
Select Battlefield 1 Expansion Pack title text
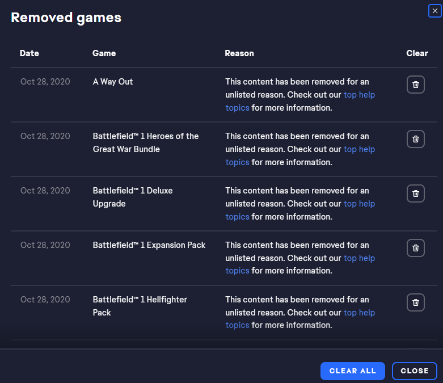coord(149,245)
